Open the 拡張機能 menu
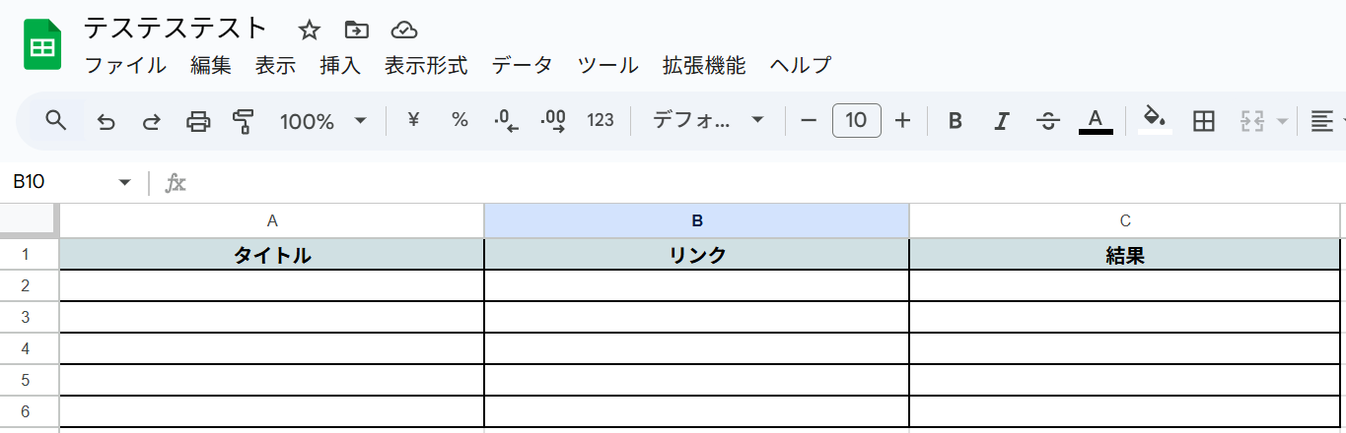 pyautogui.click(x=704, y=66)
